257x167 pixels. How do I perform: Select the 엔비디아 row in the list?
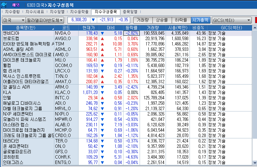click(x=27, y=33)
